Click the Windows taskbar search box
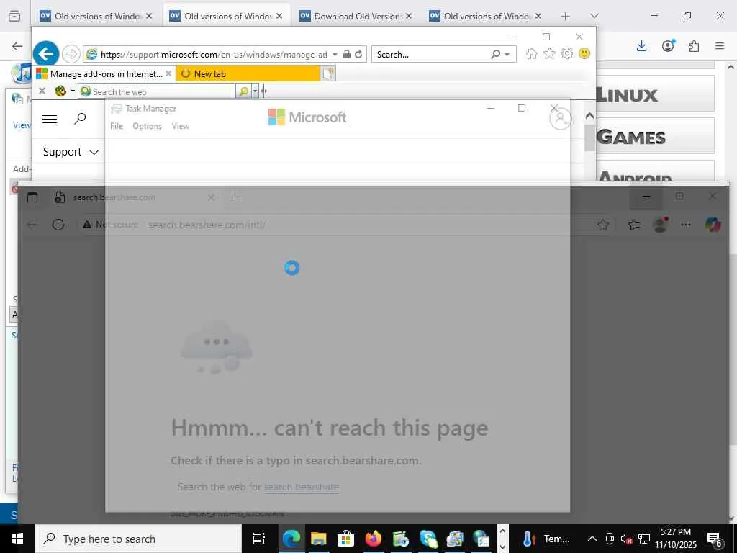737x553 pixels. [x=138, y=539]
